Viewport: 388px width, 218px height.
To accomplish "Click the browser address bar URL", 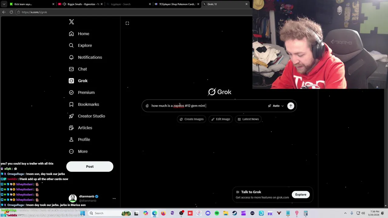I will point(34,12).
